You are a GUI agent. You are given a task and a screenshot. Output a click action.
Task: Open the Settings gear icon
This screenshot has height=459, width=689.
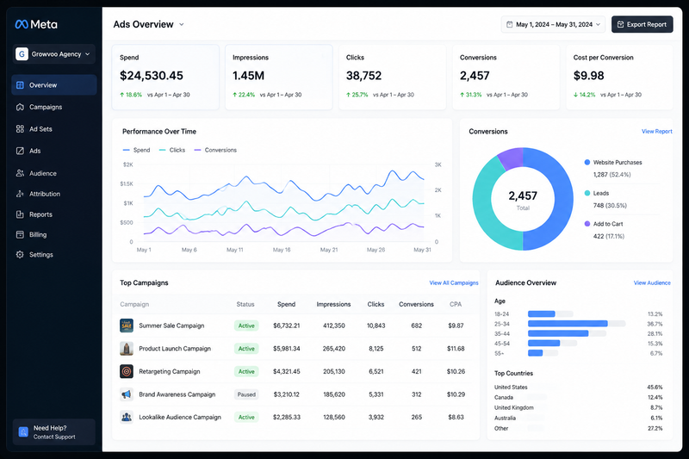pyautogui.click(x=20, y=254)
